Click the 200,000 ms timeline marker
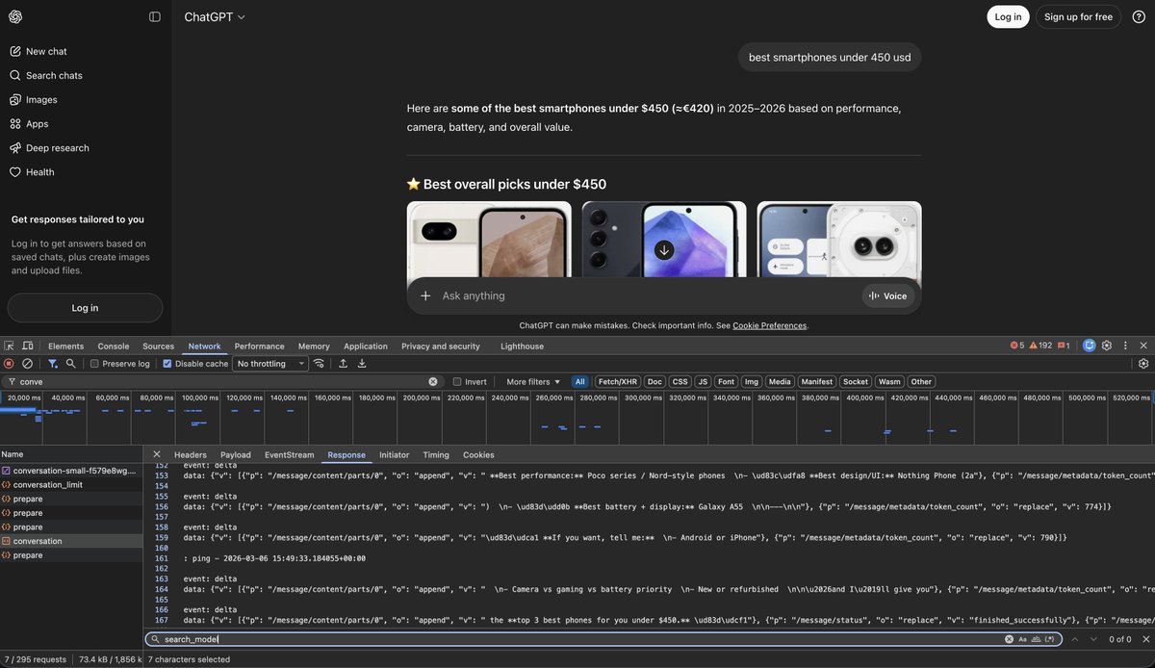The height and width of the screenshot is (668, 1155). coord(422,398)
